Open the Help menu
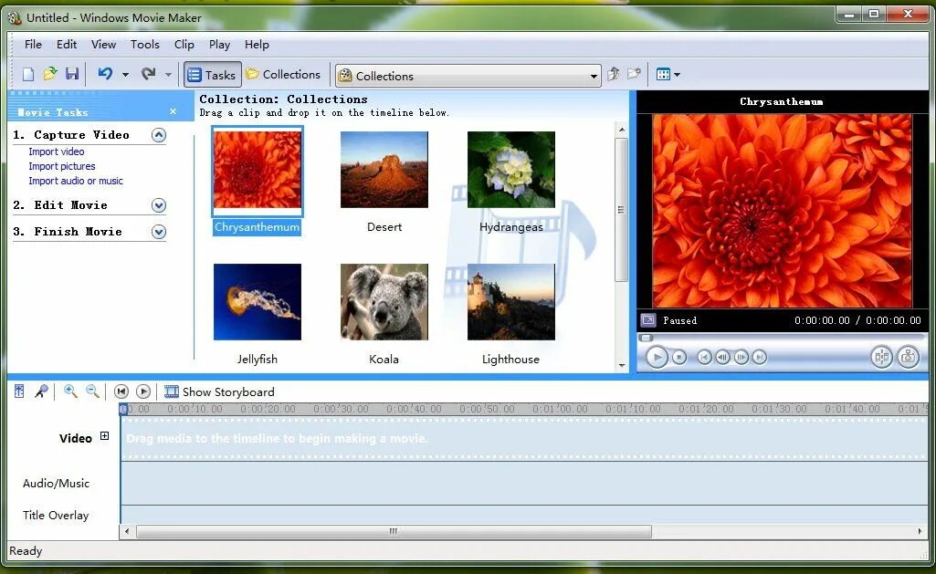Viewport: 936px width, 574px height. [257, 45]
